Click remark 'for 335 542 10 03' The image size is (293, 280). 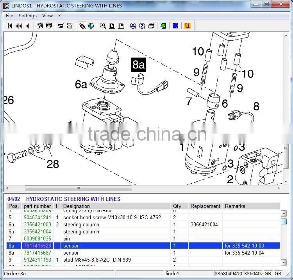(x=244, y=246)
